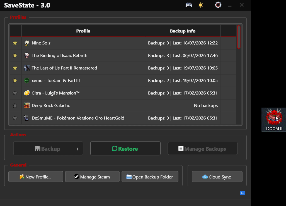Click the Citra orange icon
286x206 pixels.
point(27,93)
